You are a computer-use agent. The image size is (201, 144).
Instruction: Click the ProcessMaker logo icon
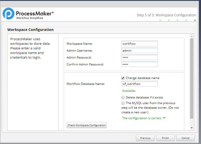(8, 14)
